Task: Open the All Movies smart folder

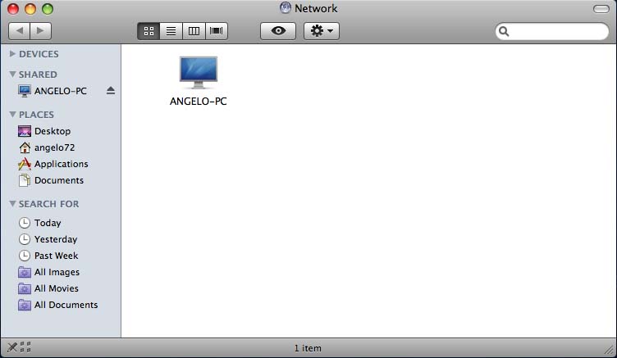Action: [48, 288]
